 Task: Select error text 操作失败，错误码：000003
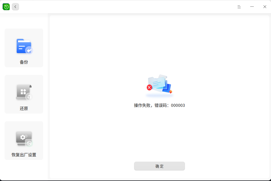[159, 105]
